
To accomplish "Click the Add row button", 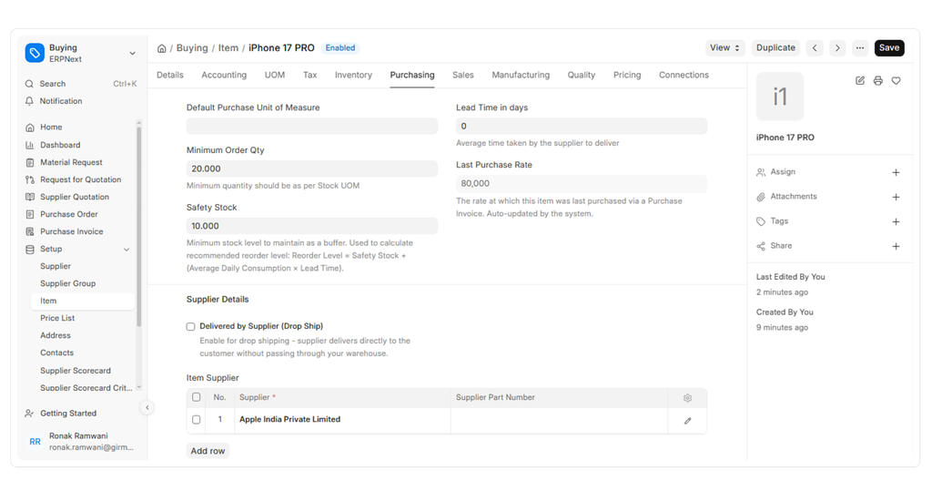I will (x=208, y=451).
